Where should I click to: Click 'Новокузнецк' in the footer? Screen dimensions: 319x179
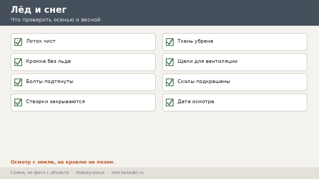(x=90, y=173)
